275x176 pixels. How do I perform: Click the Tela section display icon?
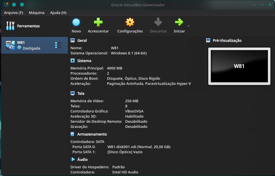73,93
